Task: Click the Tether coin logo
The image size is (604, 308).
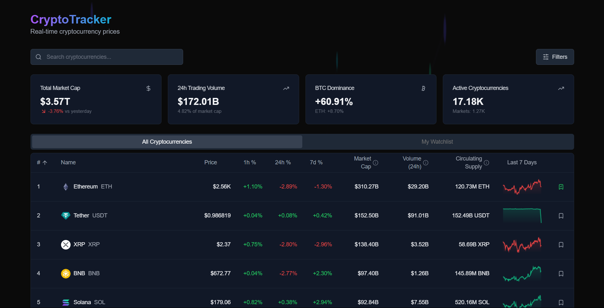Action: (x=66, y=216)
